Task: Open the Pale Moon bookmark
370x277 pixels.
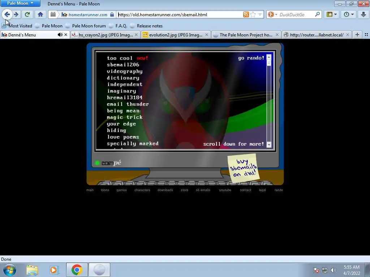Action: [49, 26]
